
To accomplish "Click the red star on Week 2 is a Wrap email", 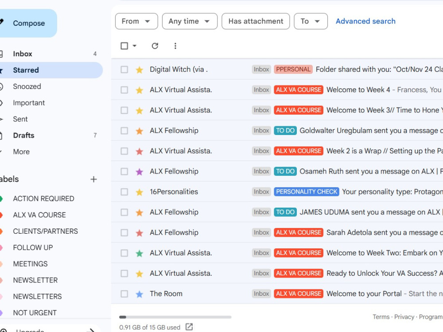I will tap(139, 151).
